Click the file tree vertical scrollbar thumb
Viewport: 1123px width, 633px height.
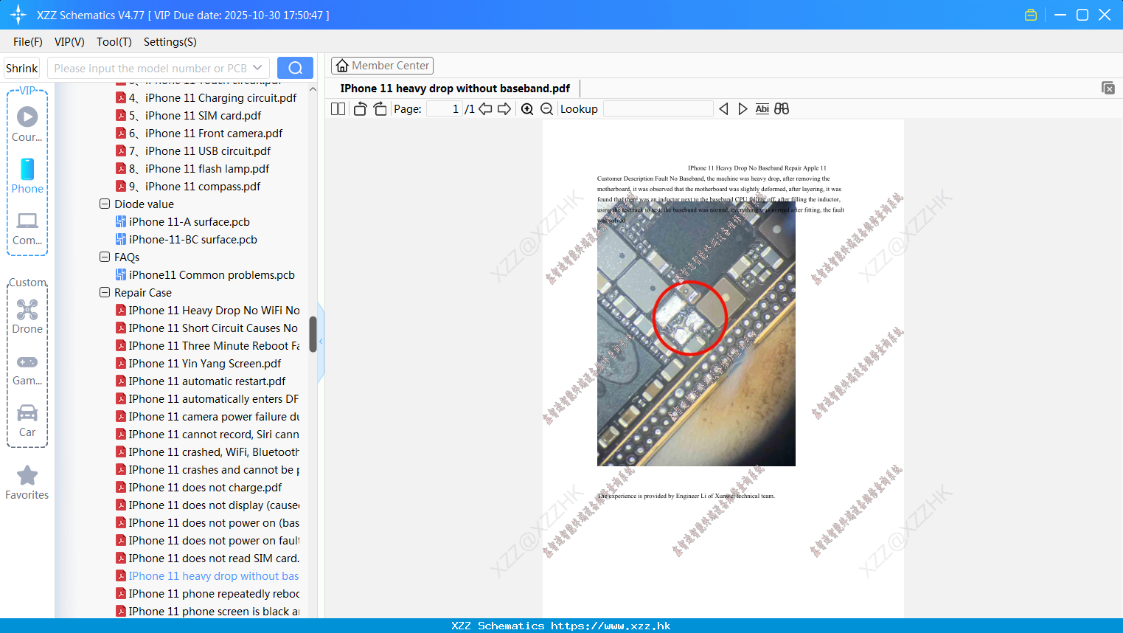click(313, 334)
